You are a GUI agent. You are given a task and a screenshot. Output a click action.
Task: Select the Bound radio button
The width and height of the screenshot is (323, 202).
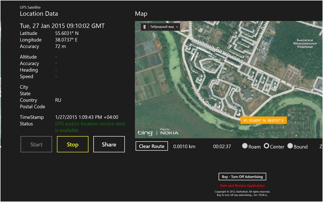pos(290,146)
